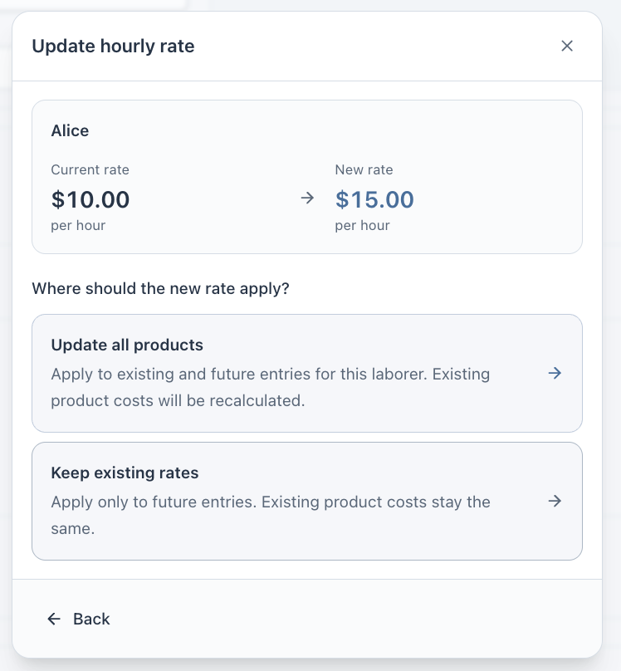621x671 pixels.
Task: Click the 'product costs will be recalculated' line
Action: [x=178, y=401]
